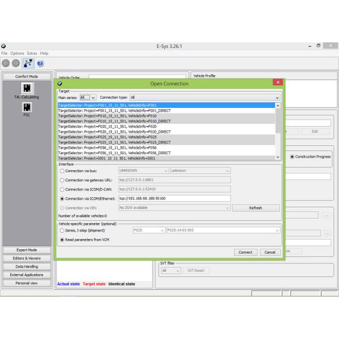Expand the Connection type dropdown

click(x=205, y=98)
